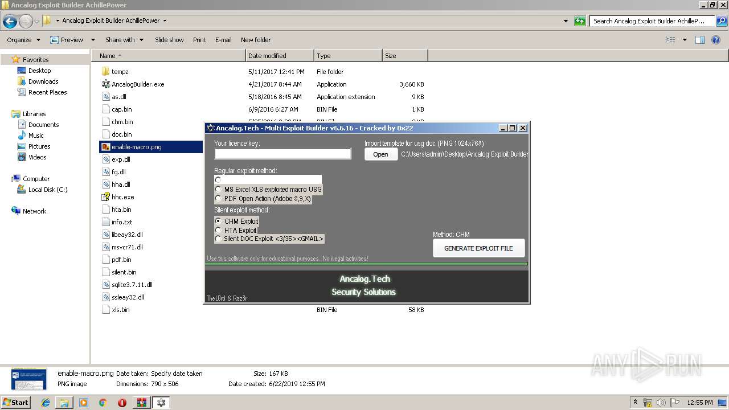Select the info.txt file icon

(105, 222)
